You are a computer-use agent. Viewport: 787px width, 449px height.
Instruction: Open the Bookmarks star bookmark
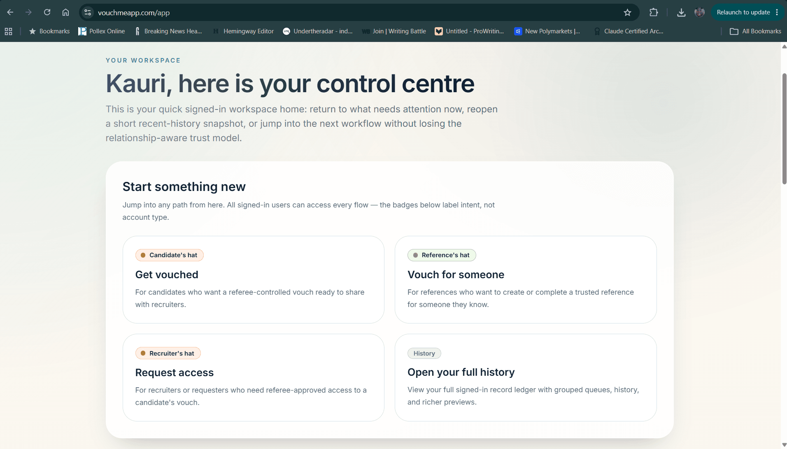pyautogui.click(x=49, y=31)
